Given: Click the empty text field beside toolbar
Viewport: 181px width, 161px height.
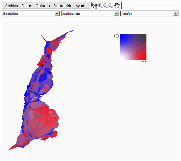Looking at the screenshot, I should (x=150, y=6).
